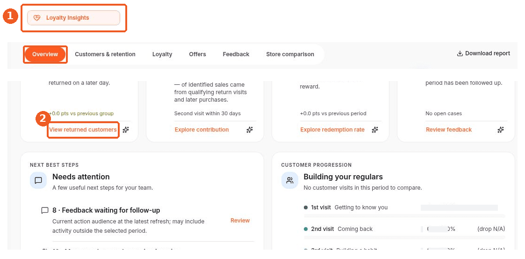Image resolution: width=525 pixels, height=259 pixels.
Task: Go to the Offers tab
Action: [x=198, y=54]
